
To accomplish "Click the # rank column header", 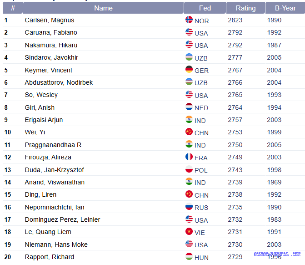I will click(x=13, y=8).
